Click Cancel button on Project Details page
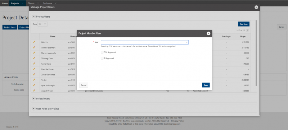 point(282,27)
